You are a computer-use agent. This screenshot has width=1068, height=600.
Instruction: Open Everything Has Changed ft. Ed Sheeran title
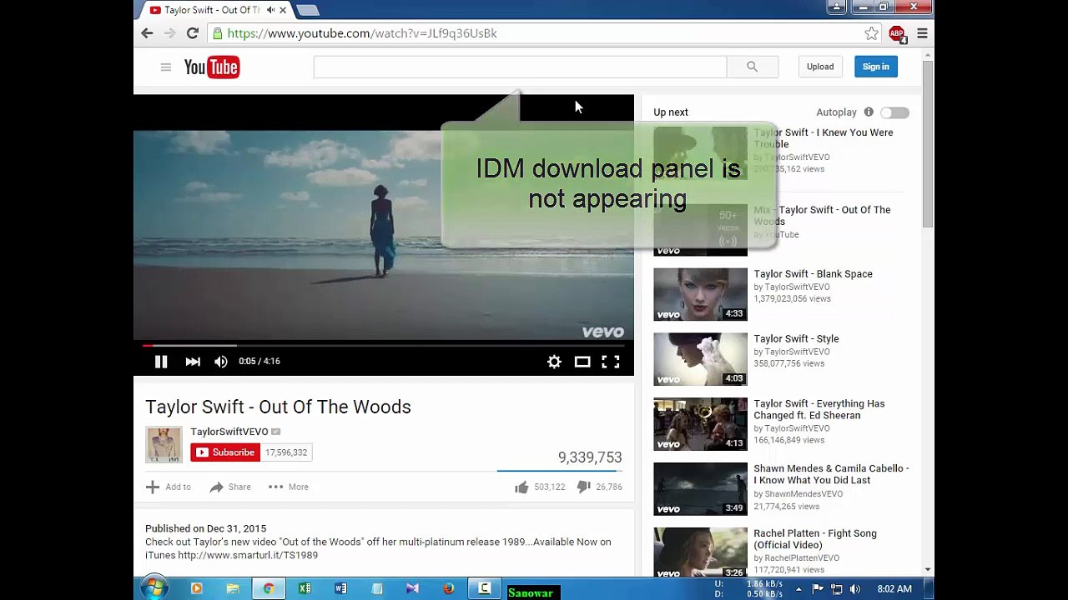point(819,409)
